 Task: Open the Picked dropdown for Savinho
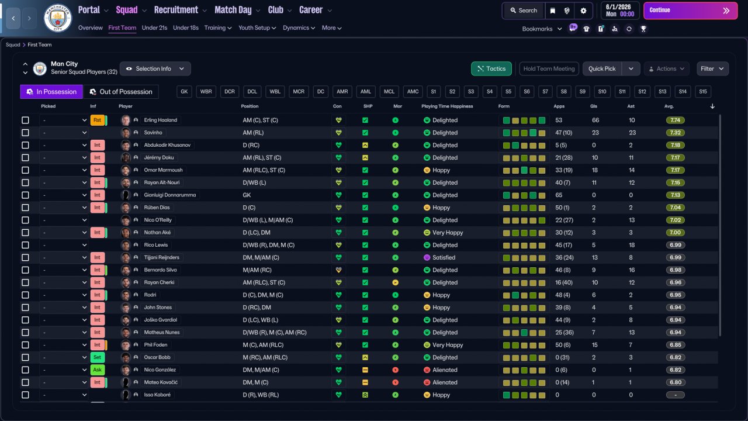[64, 133]
